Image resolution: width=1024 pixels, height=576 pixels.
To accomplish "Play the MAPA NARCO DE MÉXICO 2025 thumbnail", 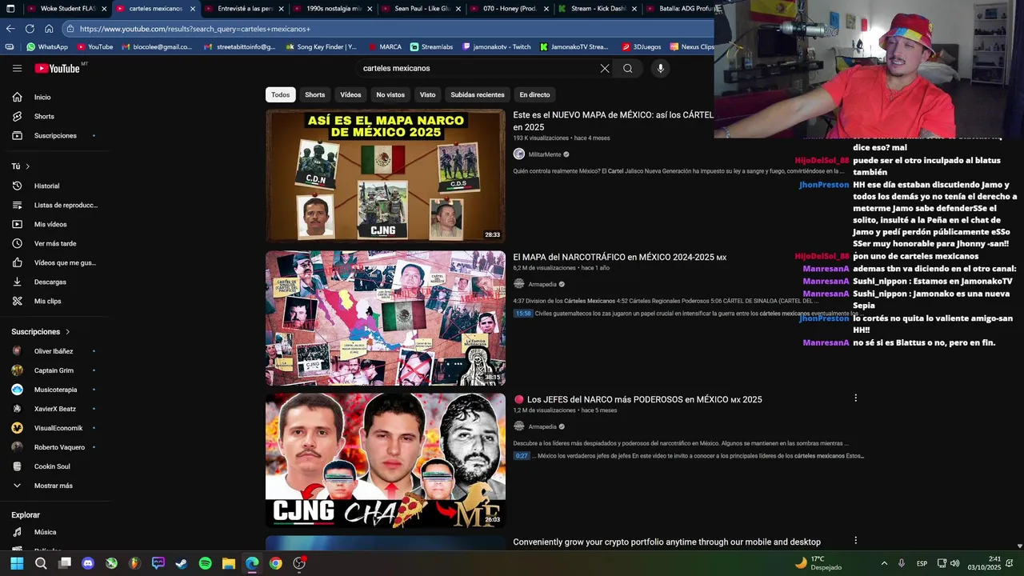I will pyautogui.click(x=386, y=176).
